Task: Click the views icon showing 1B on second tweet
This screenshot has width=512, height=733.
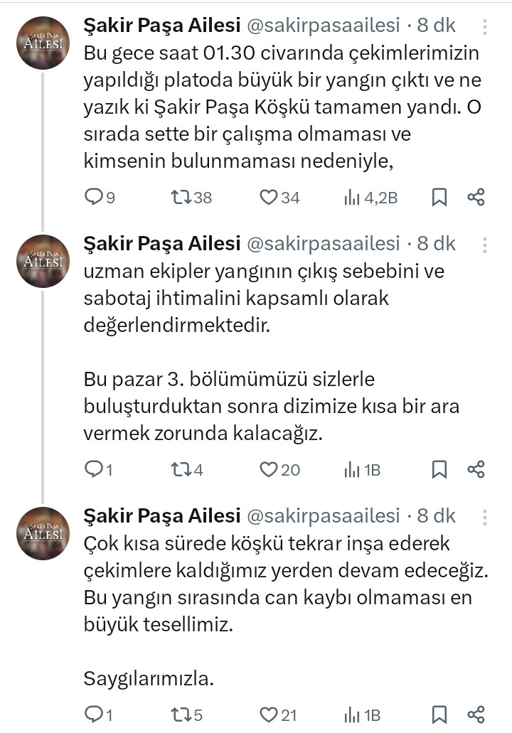Action: point(351,469)
